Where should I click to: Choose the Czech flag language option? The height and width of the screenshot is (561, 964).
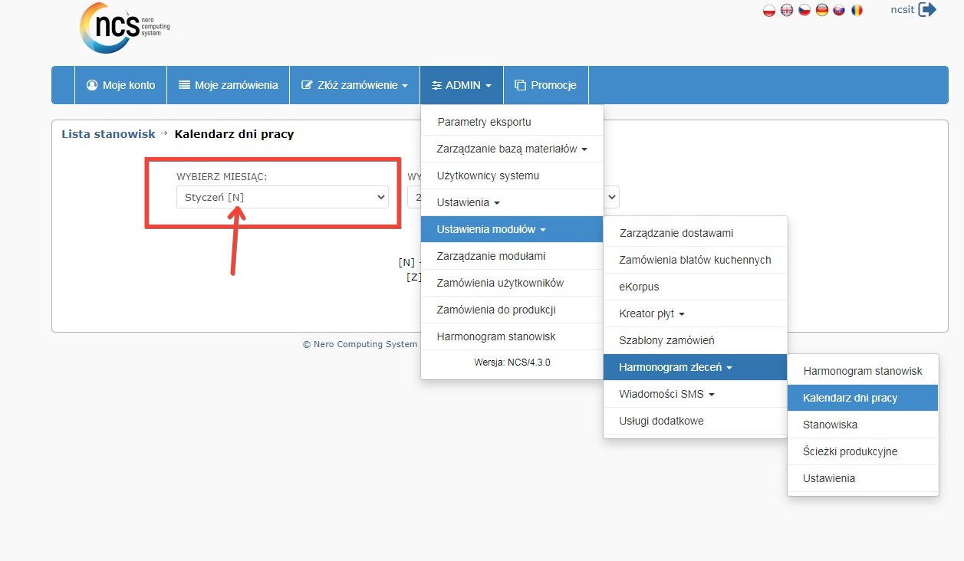click(804, 11)
